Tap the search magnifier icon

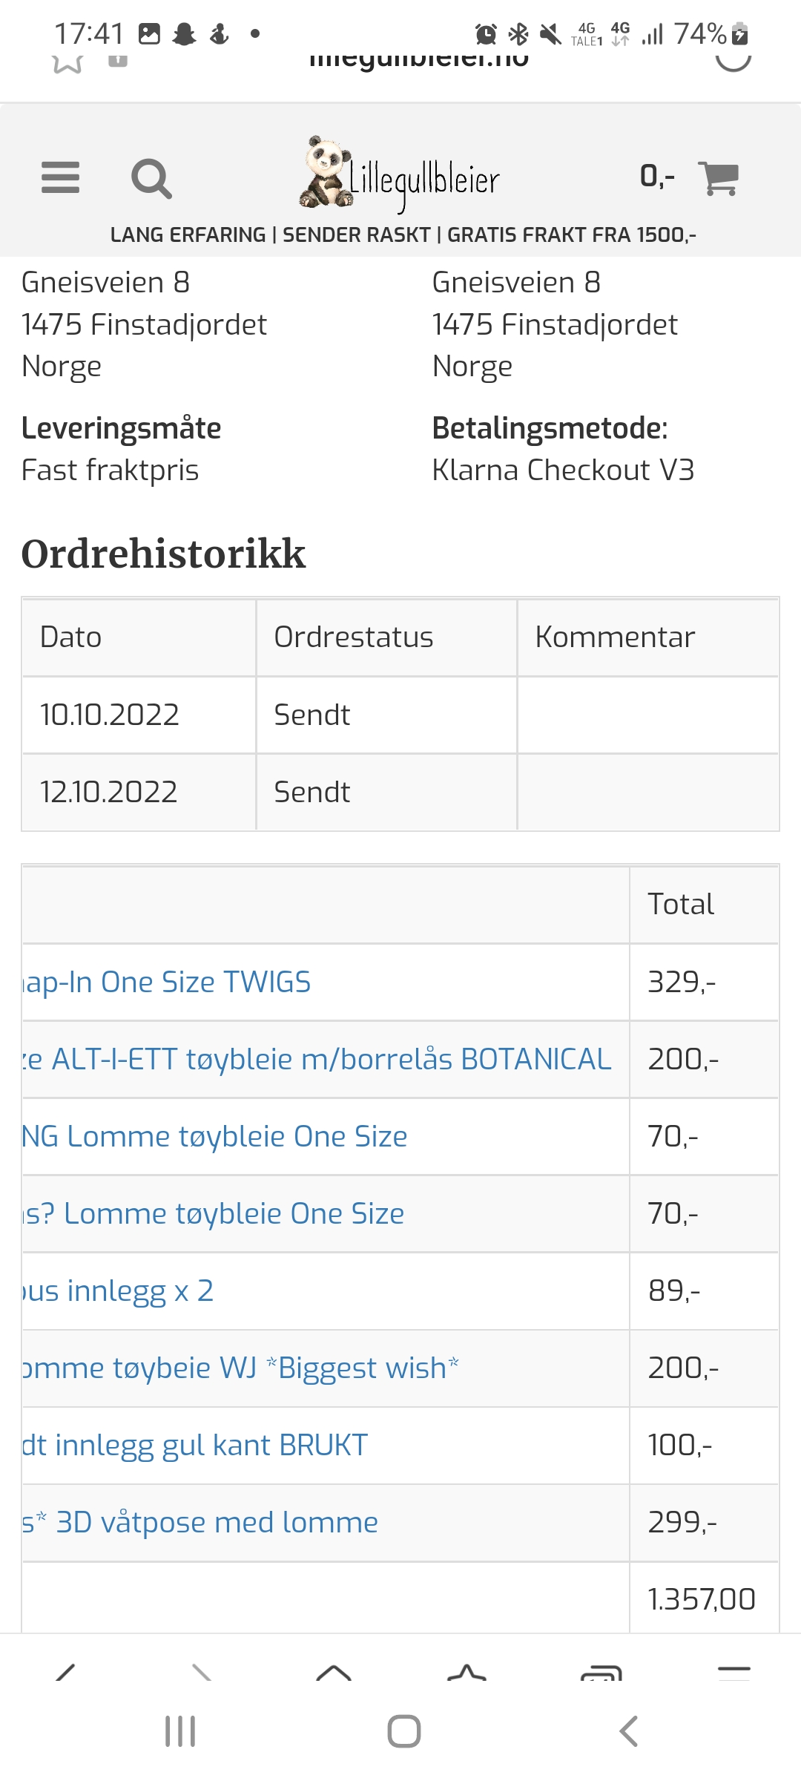click(x=151, y=179)
